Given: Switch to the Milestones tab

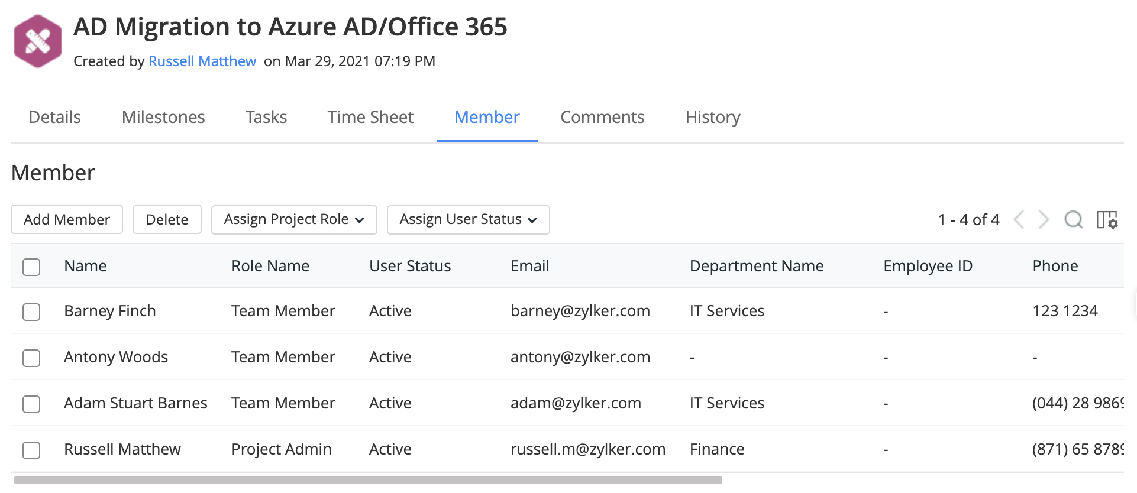Looking at the screenshot, I should [163, 117].
